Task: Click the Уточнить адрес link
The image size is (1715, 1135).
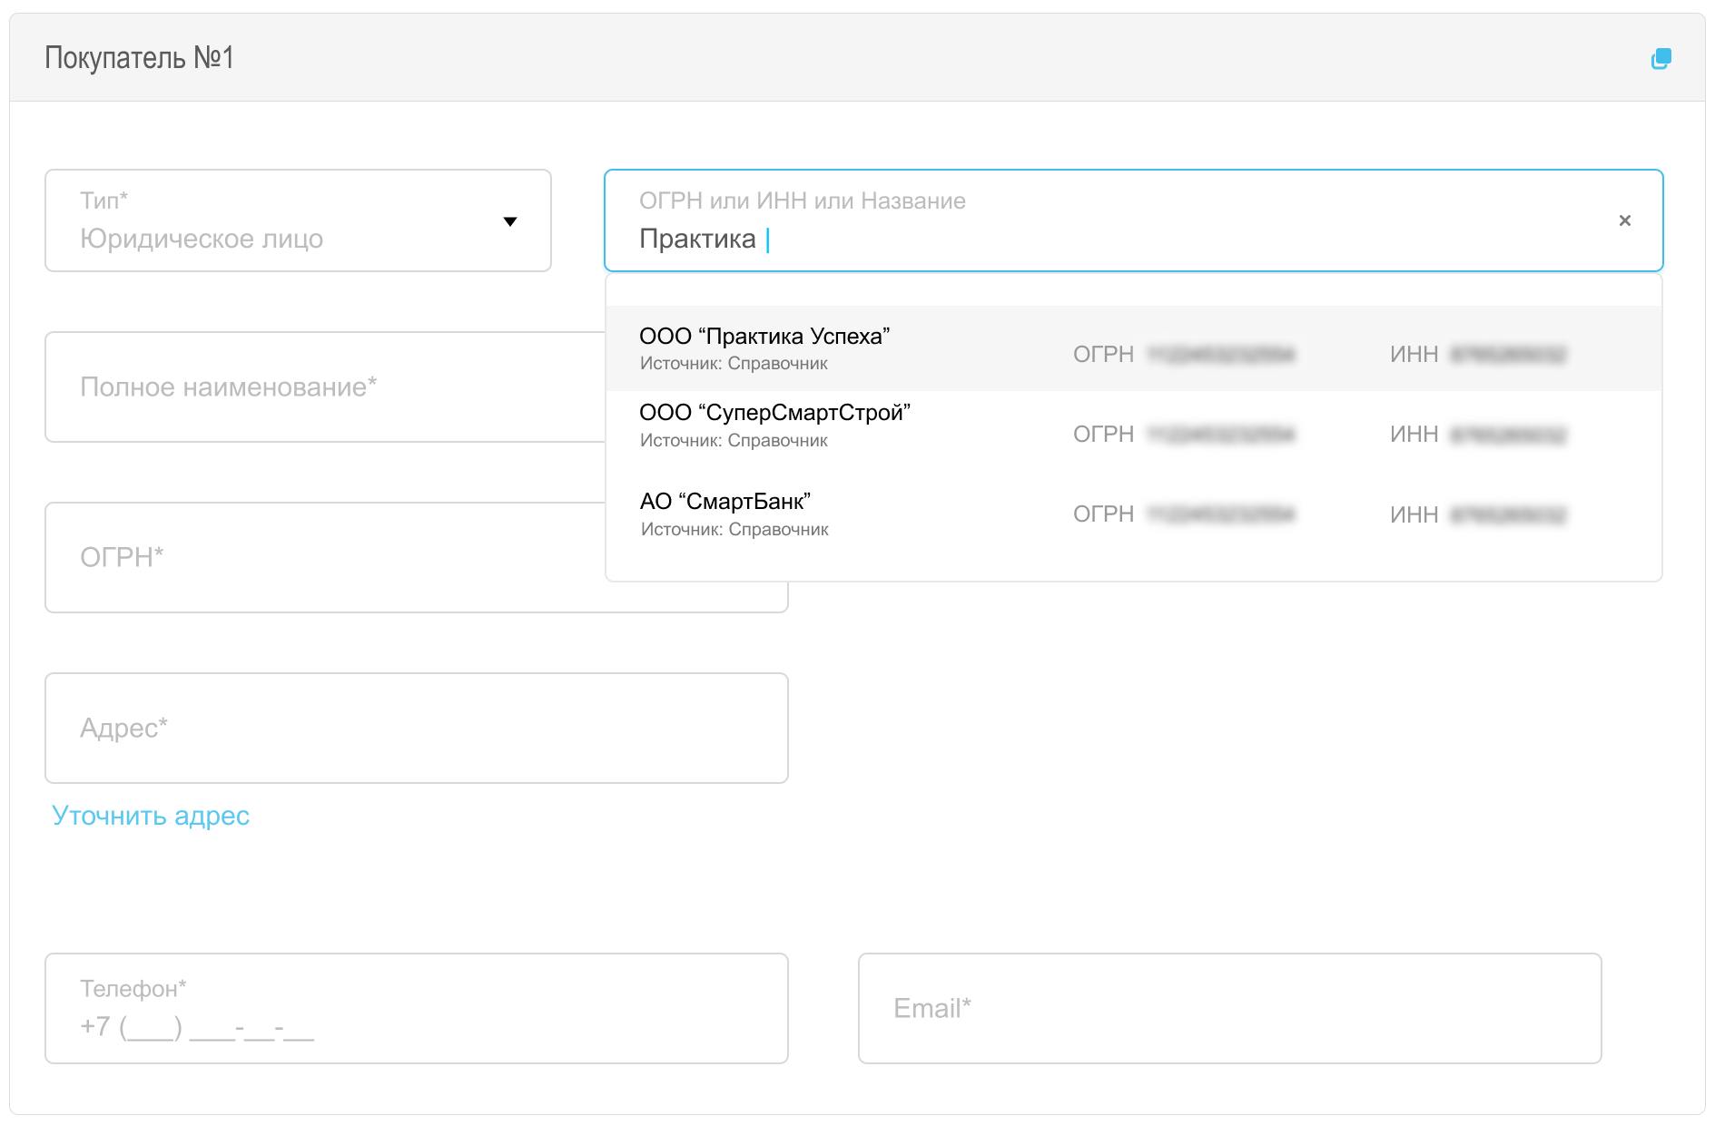Action: [x=151, y=816]
